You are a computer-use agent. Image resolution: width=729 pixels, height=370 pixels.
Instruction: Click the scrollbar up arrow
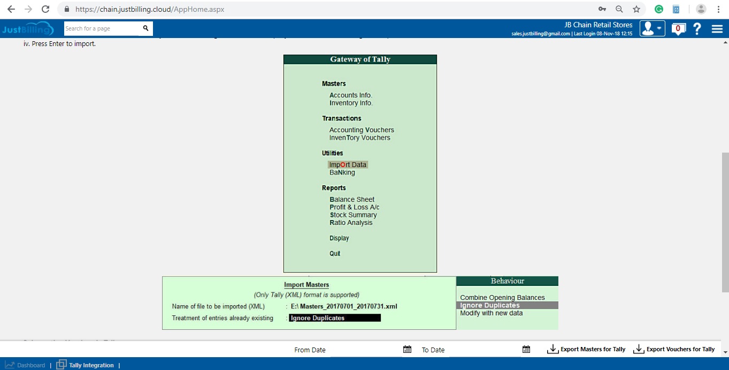point(725,42)
